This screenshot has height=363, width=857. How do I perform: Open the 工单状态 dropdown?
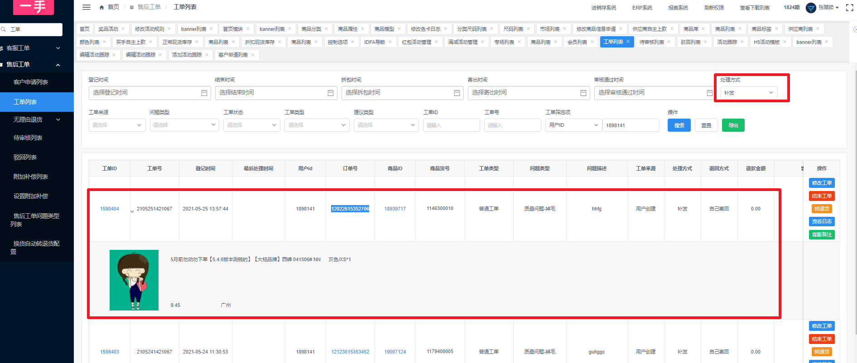(251, 125)
